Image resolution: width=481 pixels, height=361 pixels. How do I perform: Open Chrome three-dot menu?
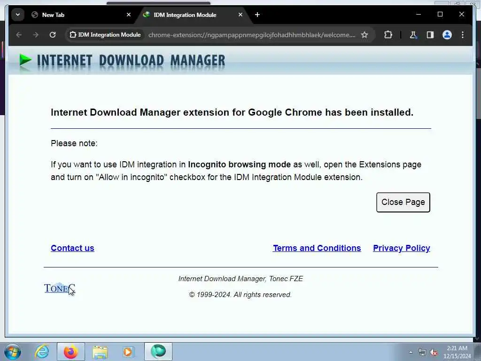(463, 35)
